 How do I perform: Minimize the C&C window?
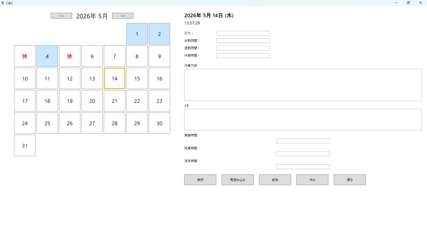[396, 3]
